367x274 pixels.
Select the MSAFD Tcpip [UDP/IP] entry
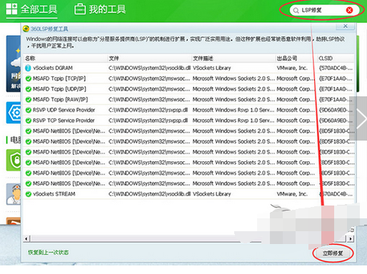click(x=59, y=89)
